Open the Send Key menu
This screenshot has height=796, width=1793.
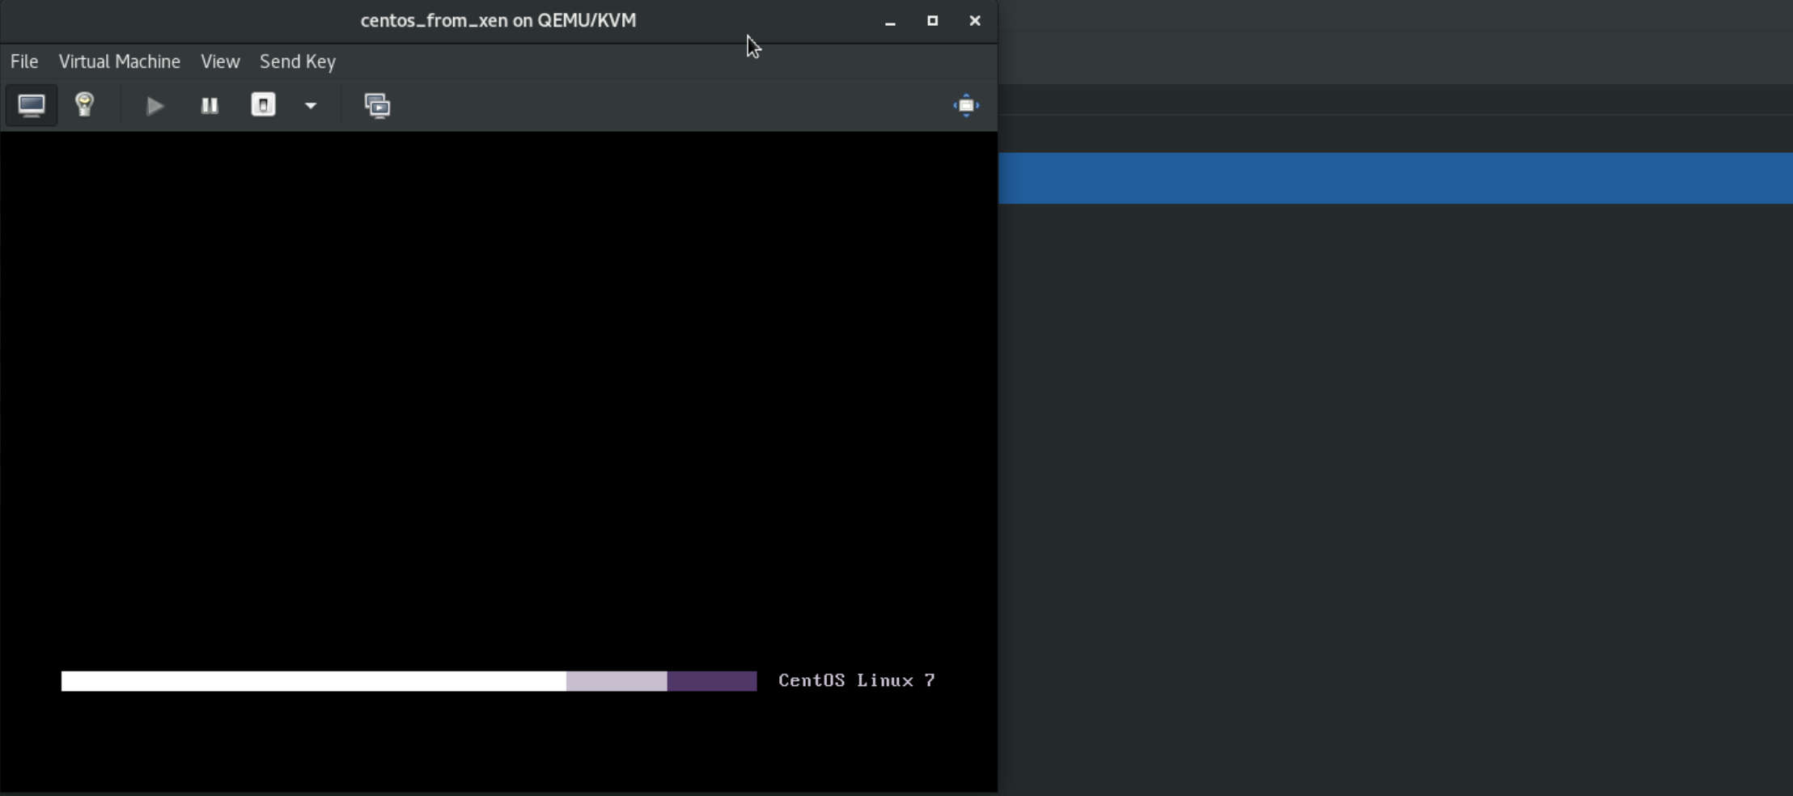pyautogui.click(x=298, y=61)
